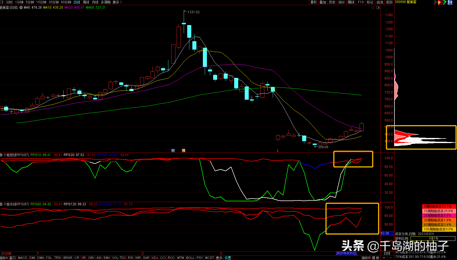Toggle the sidebar icon left of 分时
The height and width of the screenshot is (260, 457).
[2, 2]
